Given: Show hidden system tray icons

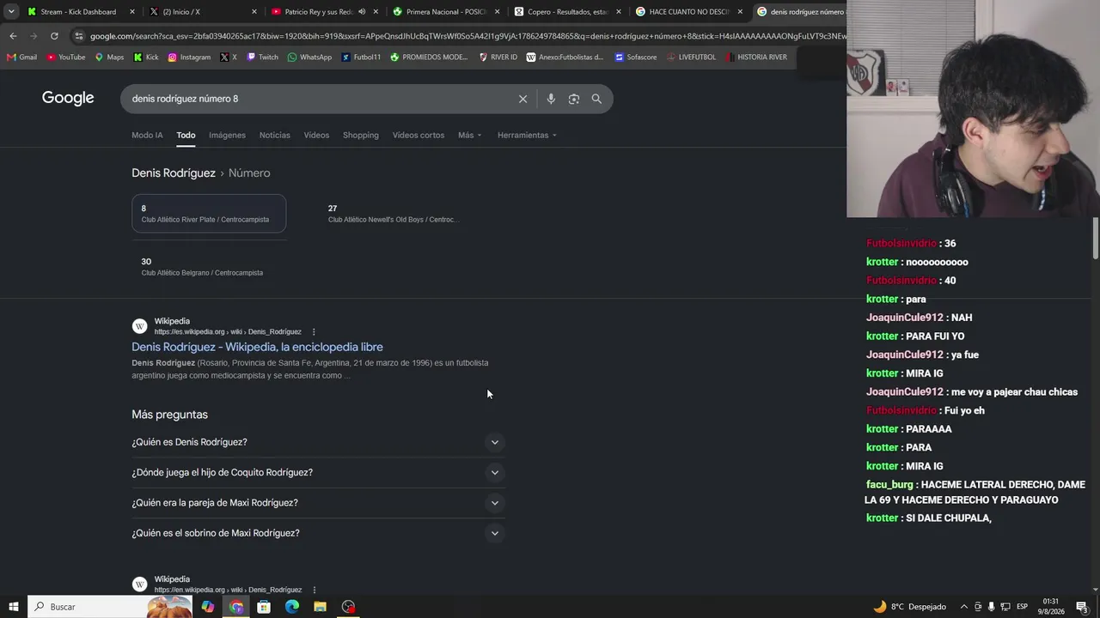Looking at the screenshot, I should (x=963, y=607).
